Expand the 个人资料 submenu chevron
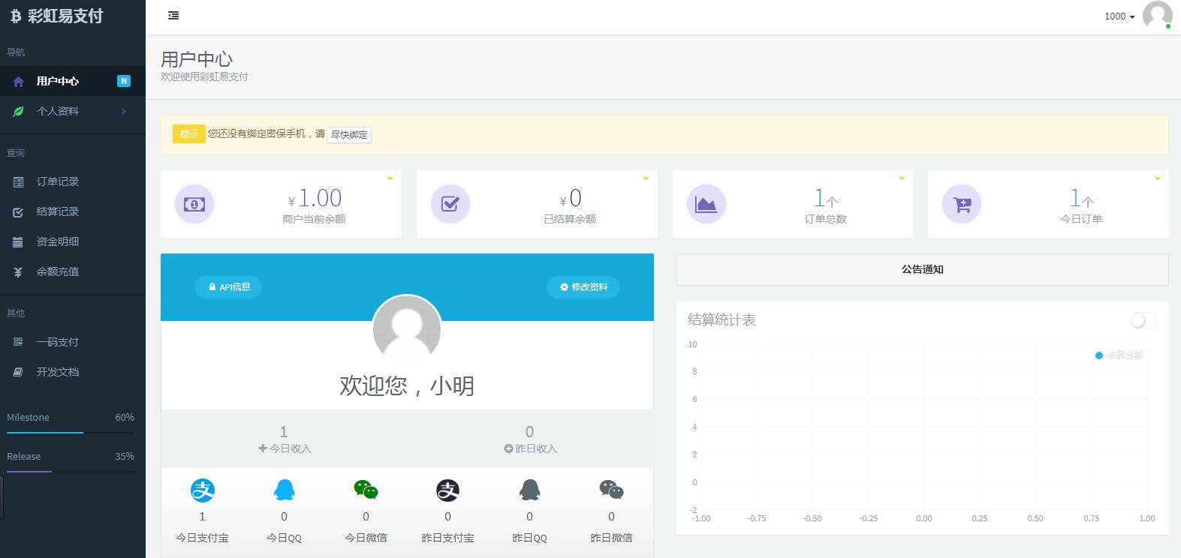The image size is (1181, 558). 124,111
